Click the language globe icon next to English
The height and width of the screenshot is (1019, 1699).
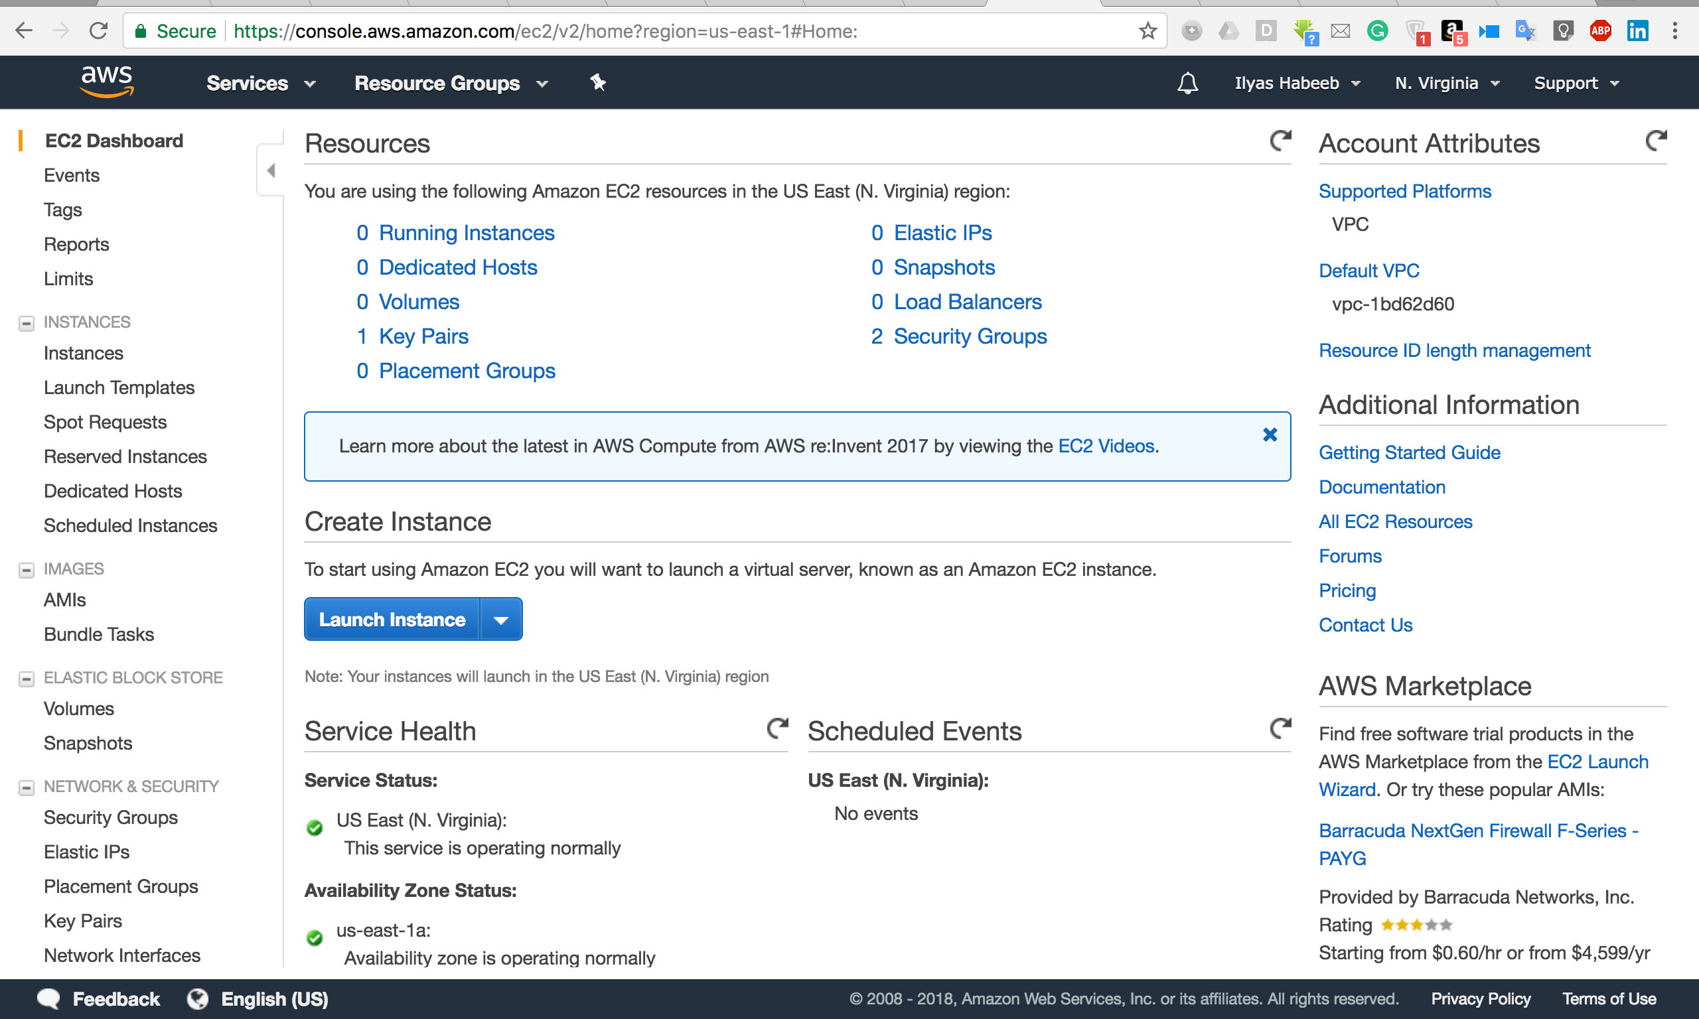[x=197, y=998]
